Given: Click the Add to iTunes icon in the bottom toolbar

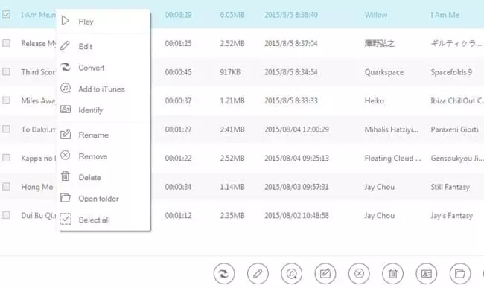Looking at the screenshot, I should click(x=291, y=274).
